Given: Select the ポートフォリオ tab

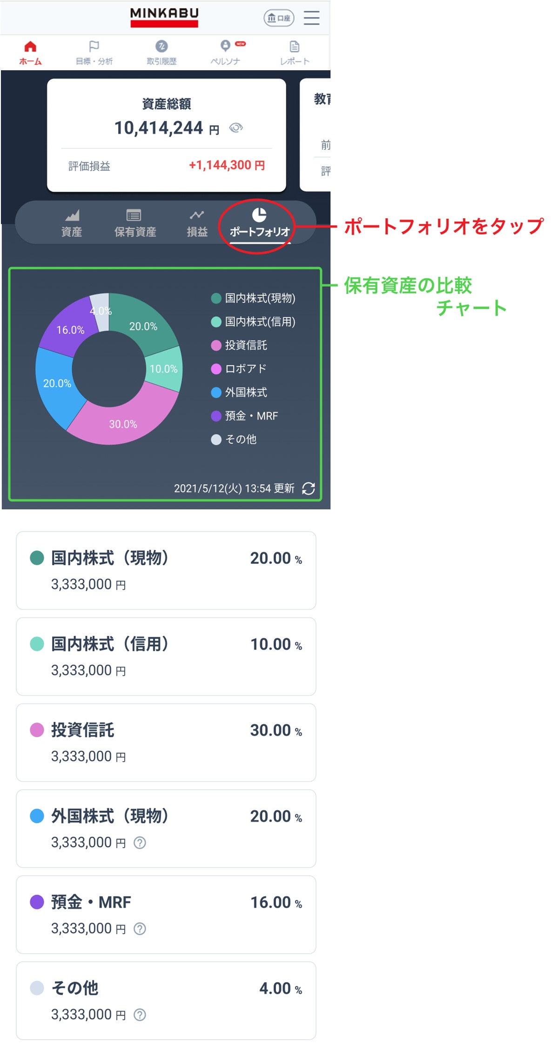Looking at the screenshot, I should click(260, 223).
